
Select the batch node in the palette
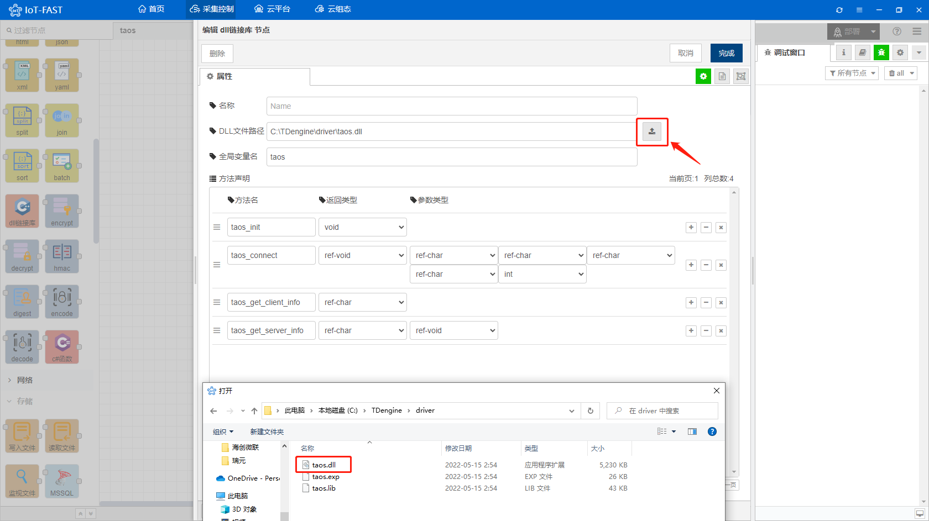[x=62, y=166]
